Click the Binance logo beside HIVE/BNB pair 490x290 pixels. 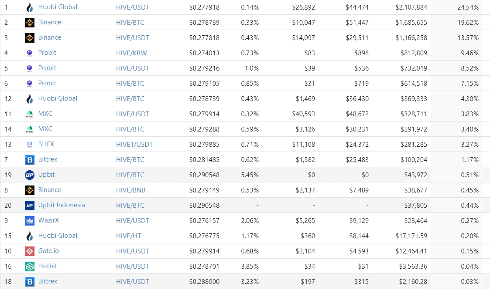click(x=29, y=190)
